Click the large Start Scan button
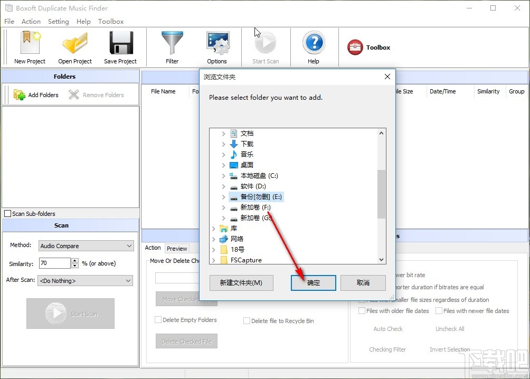The height and width of the screenshot is (379, 530). (x=70, y=314)
